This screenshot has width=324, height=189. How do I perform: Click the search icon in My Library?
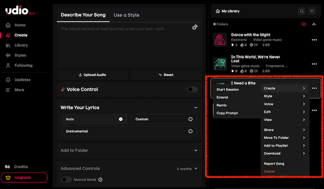coord(302,11)
